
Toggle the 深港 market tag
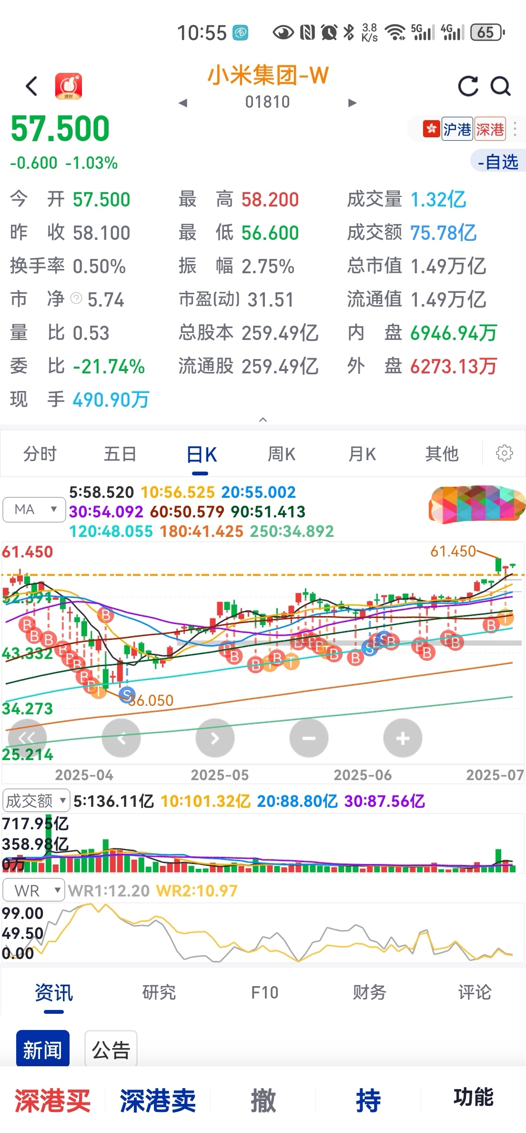tap(490, 129)
